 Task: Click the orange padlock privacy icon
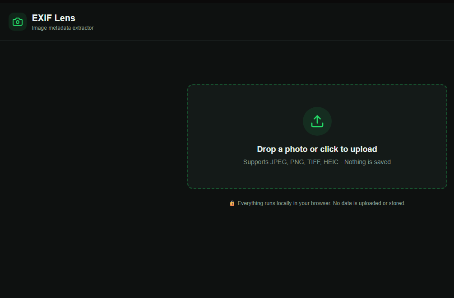(232, 203)
